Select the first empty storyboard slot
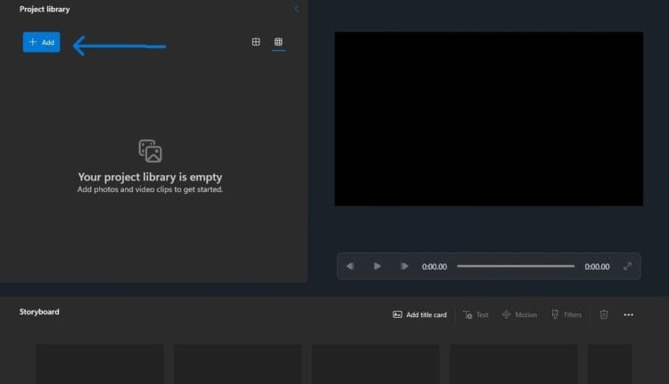This screenshot has height=384, width=669. pos(100,364)
